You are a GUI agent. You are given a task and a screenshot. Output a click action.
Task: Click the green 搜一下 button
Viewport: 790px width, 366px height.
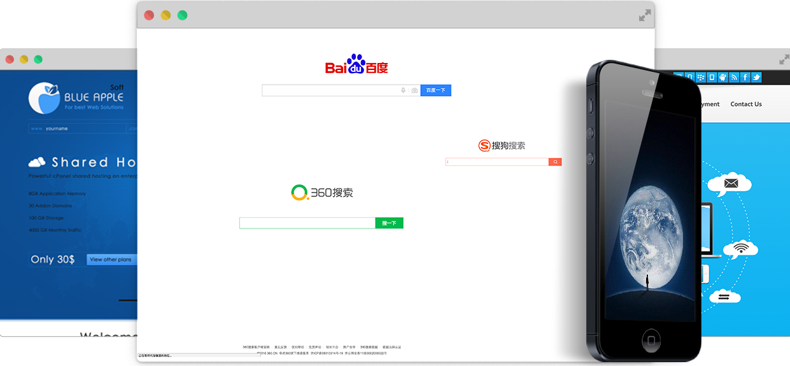click(389, 223)
